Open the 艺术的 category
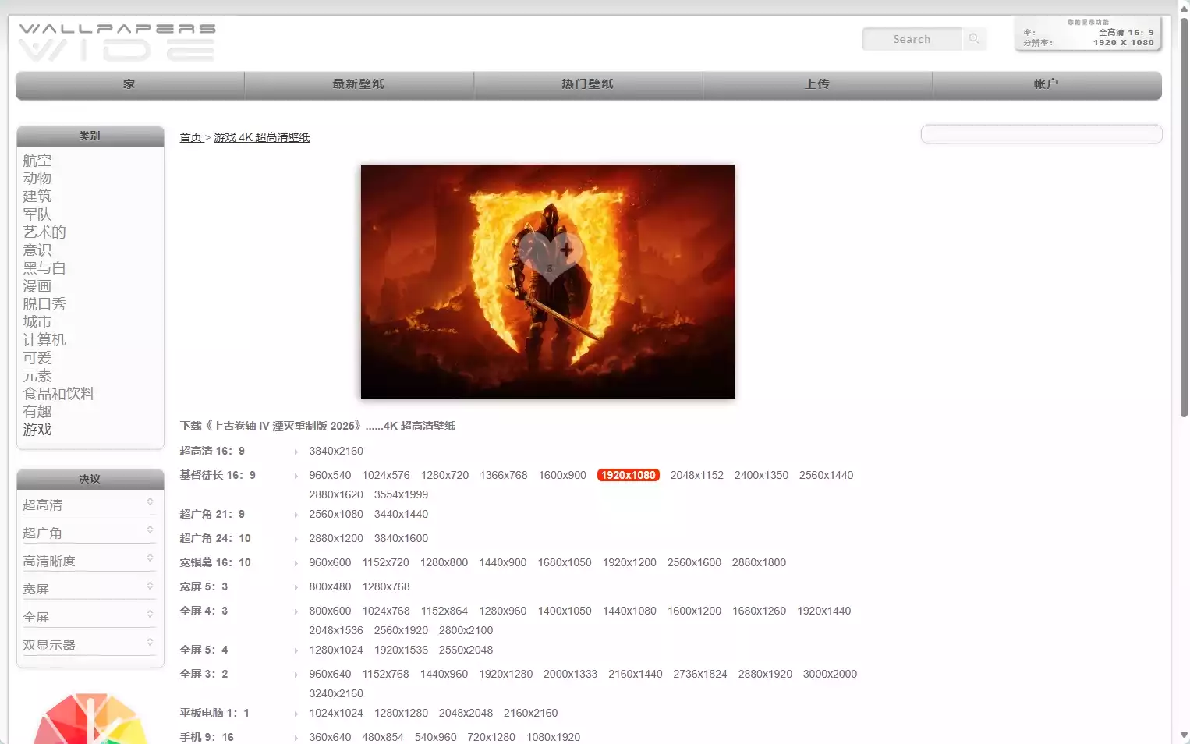 (x=44, y=232)
